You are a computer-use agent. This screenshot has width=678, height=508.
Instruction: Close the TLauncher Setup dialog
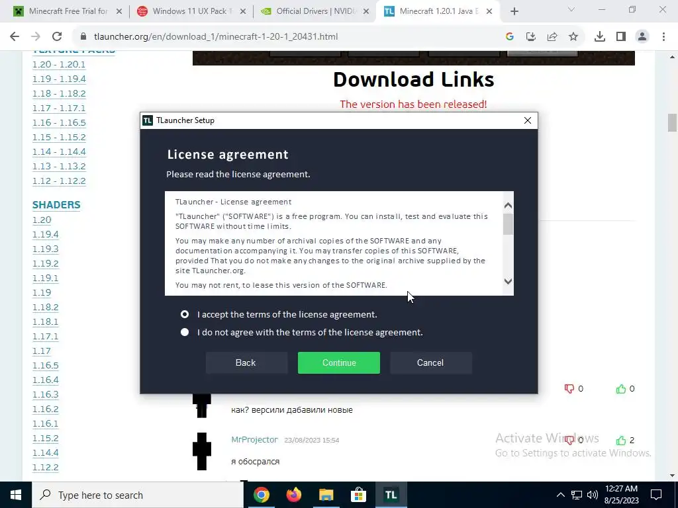pos(528,120)
